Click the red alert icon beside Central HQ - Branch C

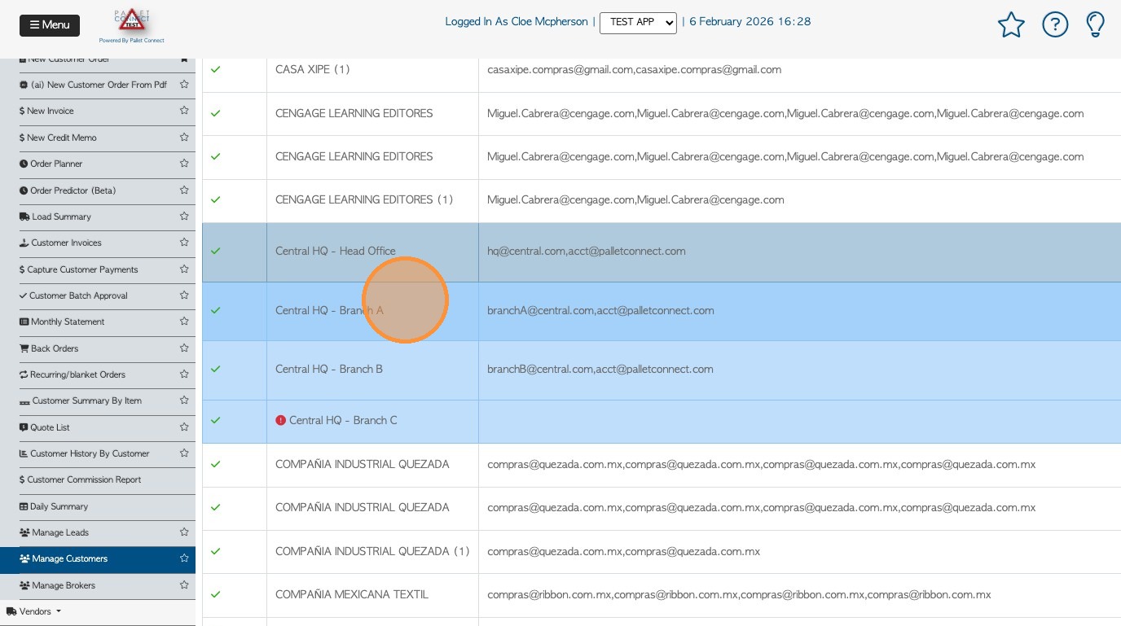coord(281,421)
